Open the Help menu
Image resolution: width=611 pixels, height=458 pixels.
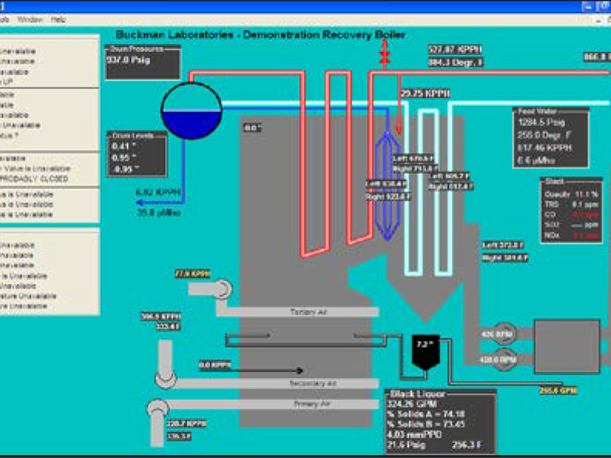point(58,20)
